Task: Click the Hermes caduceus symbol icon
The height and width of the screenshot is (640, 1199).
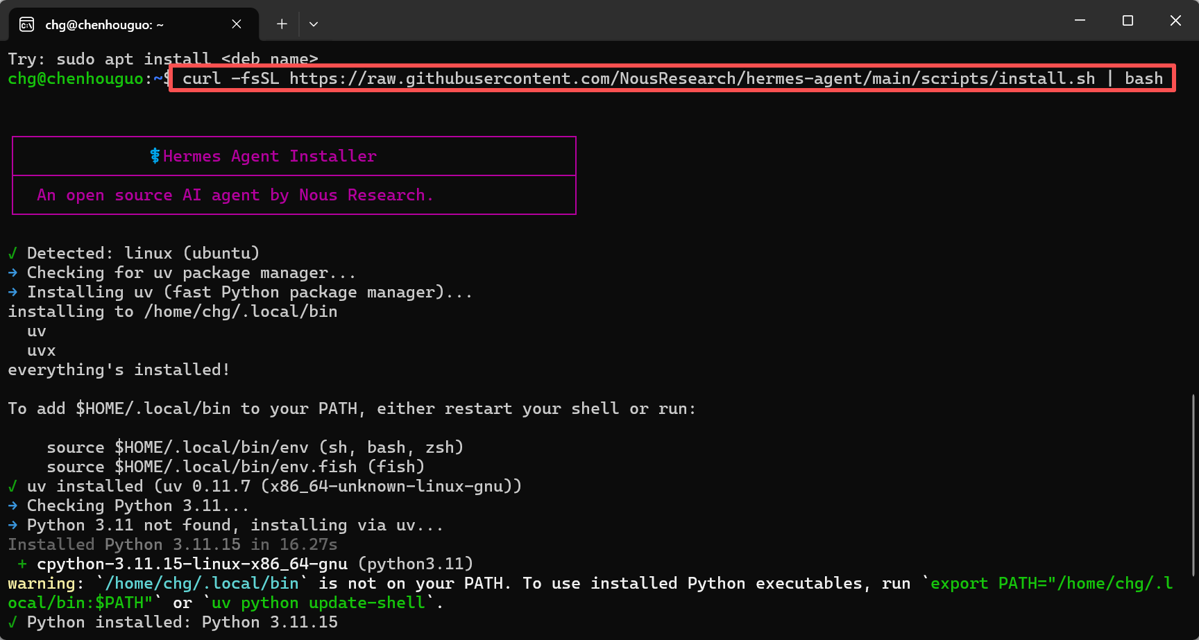Action: point(155,156)
